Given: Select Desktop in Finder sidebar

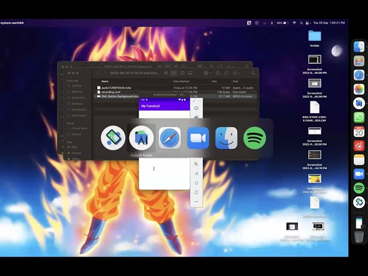Looking at the screenshot, I should tap(77, 103).
